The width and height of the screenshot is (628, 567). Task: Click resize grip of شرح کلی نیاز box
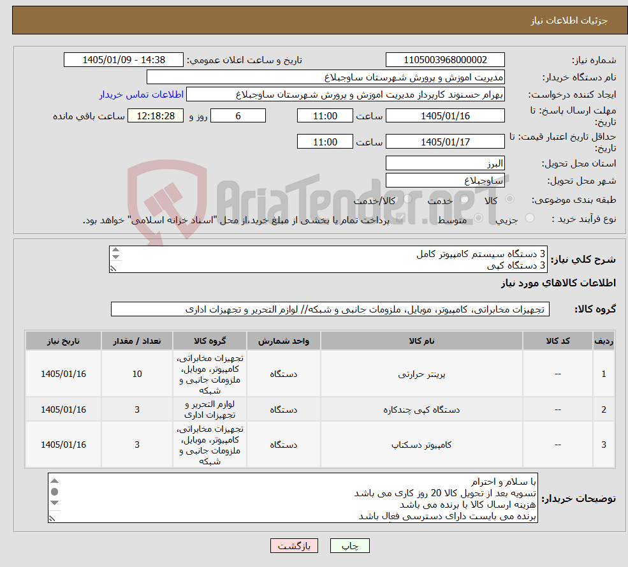click(113, 269)
